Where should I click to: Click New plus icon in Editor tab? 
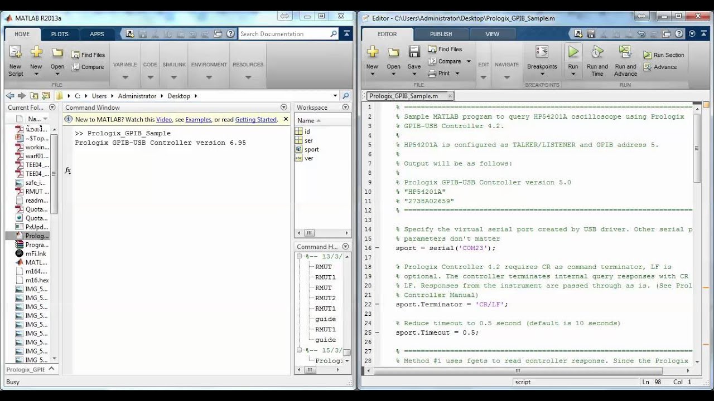373,52
